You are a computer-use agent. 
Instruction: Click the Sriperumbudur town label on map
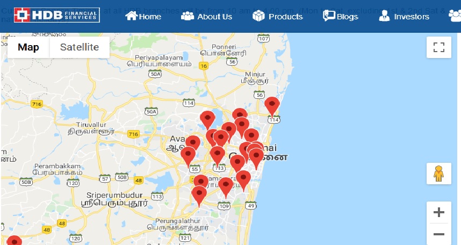114,195
